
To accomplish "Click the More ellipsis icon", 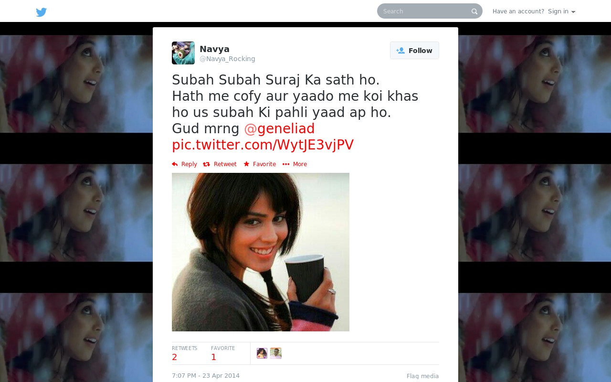I will click(286, 164).
